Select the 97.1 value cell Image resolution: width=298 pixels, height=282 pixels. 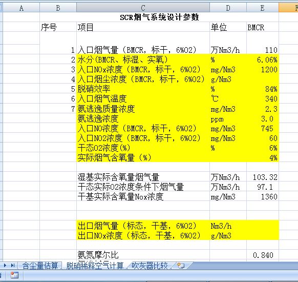pos(263,187)
